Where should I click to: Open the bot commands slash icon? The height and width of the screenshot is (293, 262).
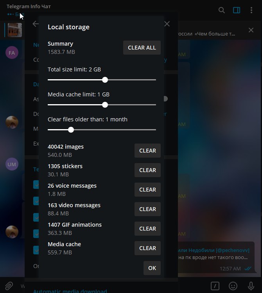(215, 286)
